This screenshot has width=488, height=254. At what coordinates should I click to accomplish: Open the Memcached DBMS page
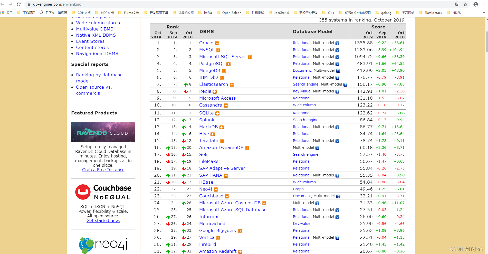point(212,224)
